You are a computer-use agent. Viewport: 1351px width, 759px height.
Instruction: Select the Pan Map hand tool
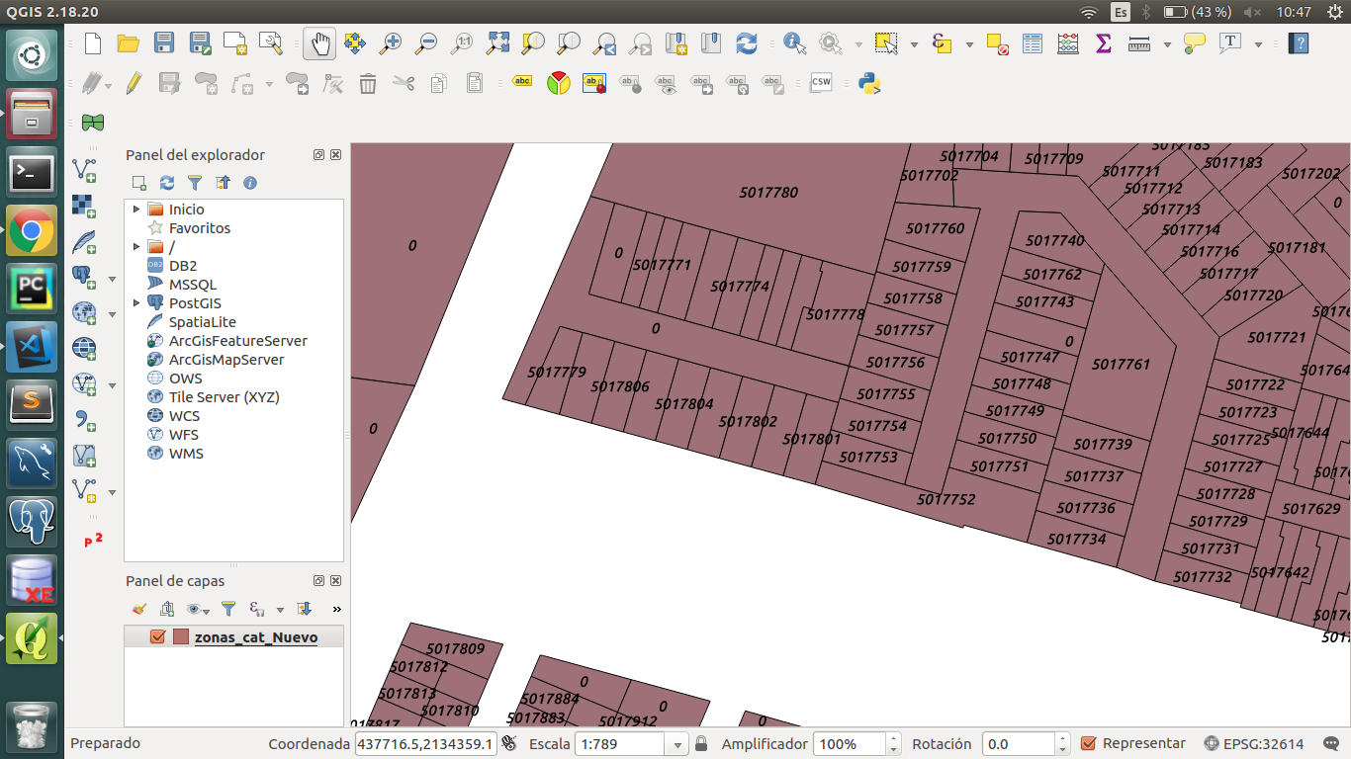coord(319,43)
